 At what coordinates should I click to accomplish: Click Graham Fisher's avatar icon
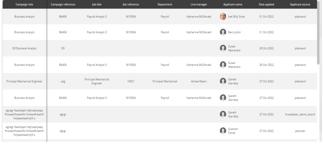coord(223,131)
